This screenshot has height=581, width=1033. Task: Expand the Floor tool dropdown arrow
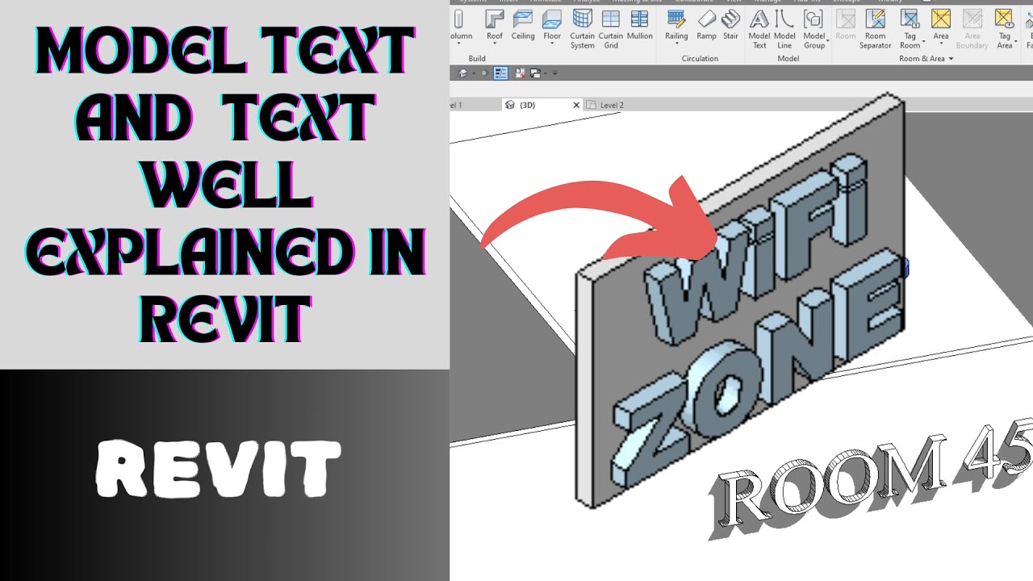552,44
